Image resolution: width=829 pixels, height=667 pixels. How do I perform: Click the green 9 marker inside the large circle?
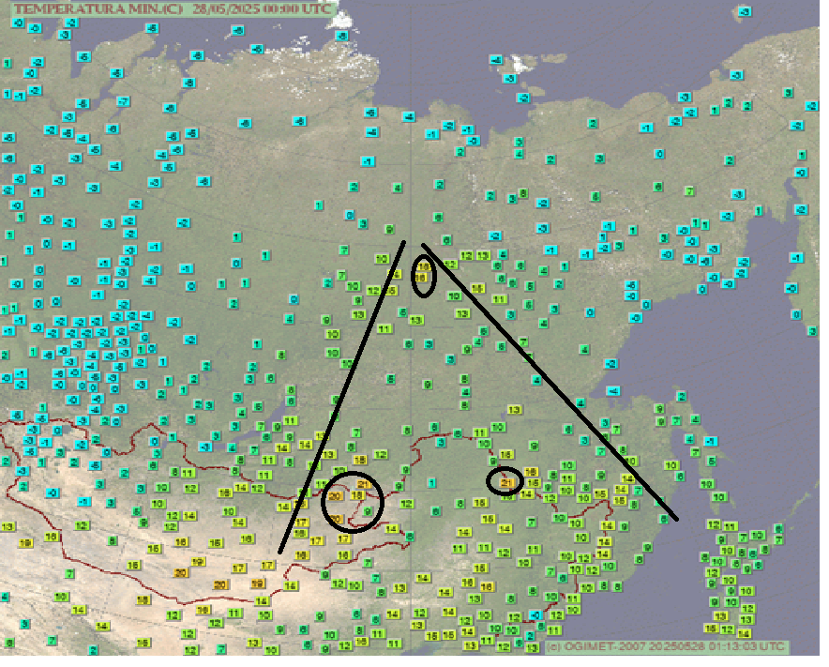pos(368,511)
